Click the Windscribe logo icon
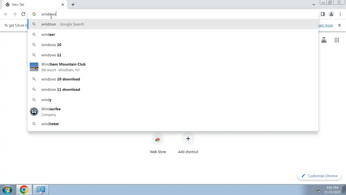Screen dimensions: 346x195 pos(34,112)
